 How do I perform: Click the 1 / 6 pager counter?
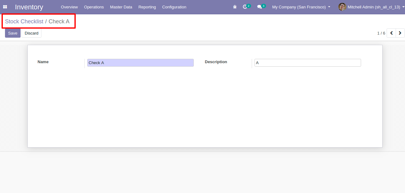[x=381, y=33]
